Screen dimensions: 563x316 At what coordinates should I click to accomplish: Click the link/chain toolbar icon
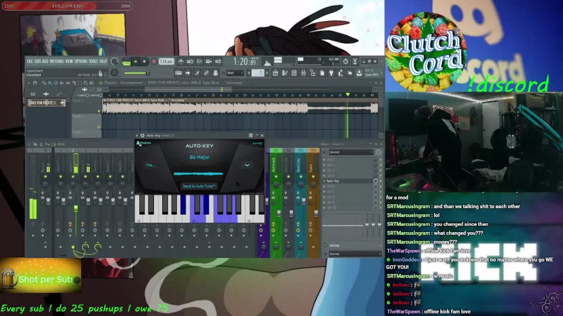coord(206,73)
